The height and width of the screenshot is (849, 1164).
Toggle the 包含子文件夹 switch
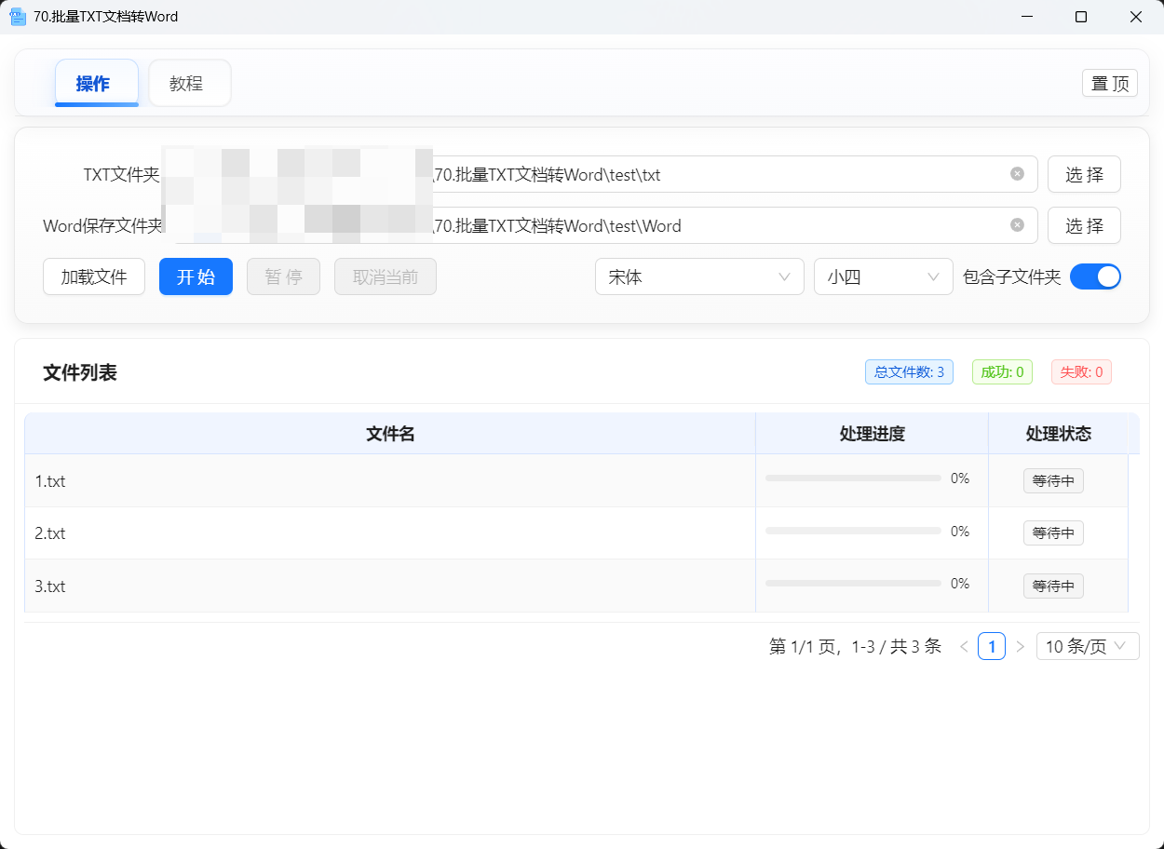pyautogui.click(x=1095, y=276)
